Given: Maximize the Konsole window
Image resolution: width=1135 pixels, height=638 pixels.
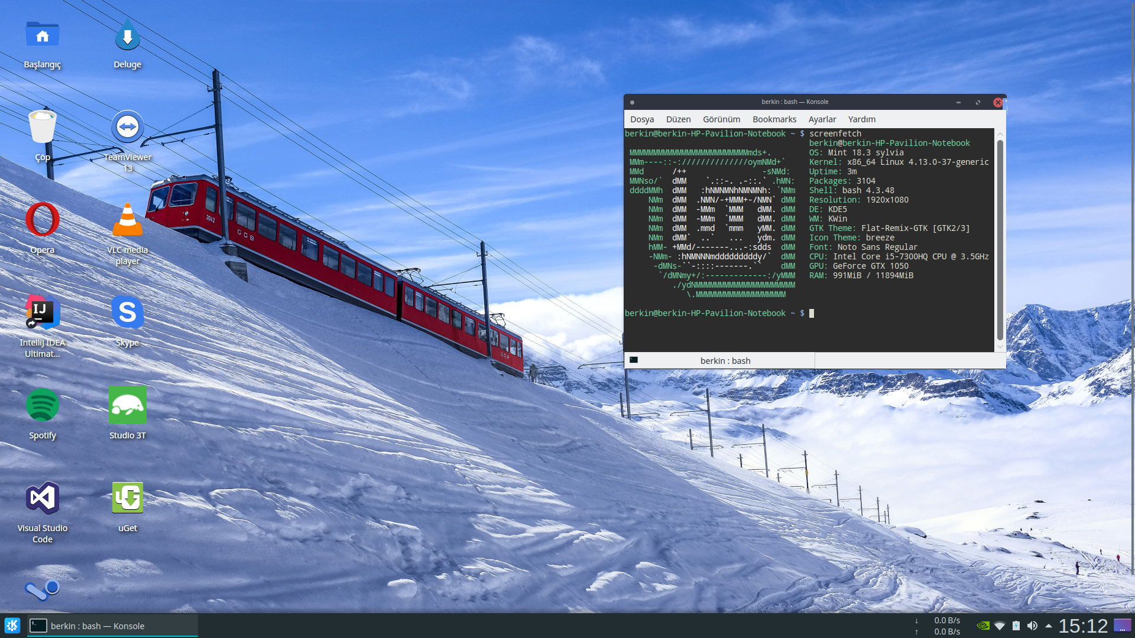Looking at the screenshot, I should coord(978,102).
